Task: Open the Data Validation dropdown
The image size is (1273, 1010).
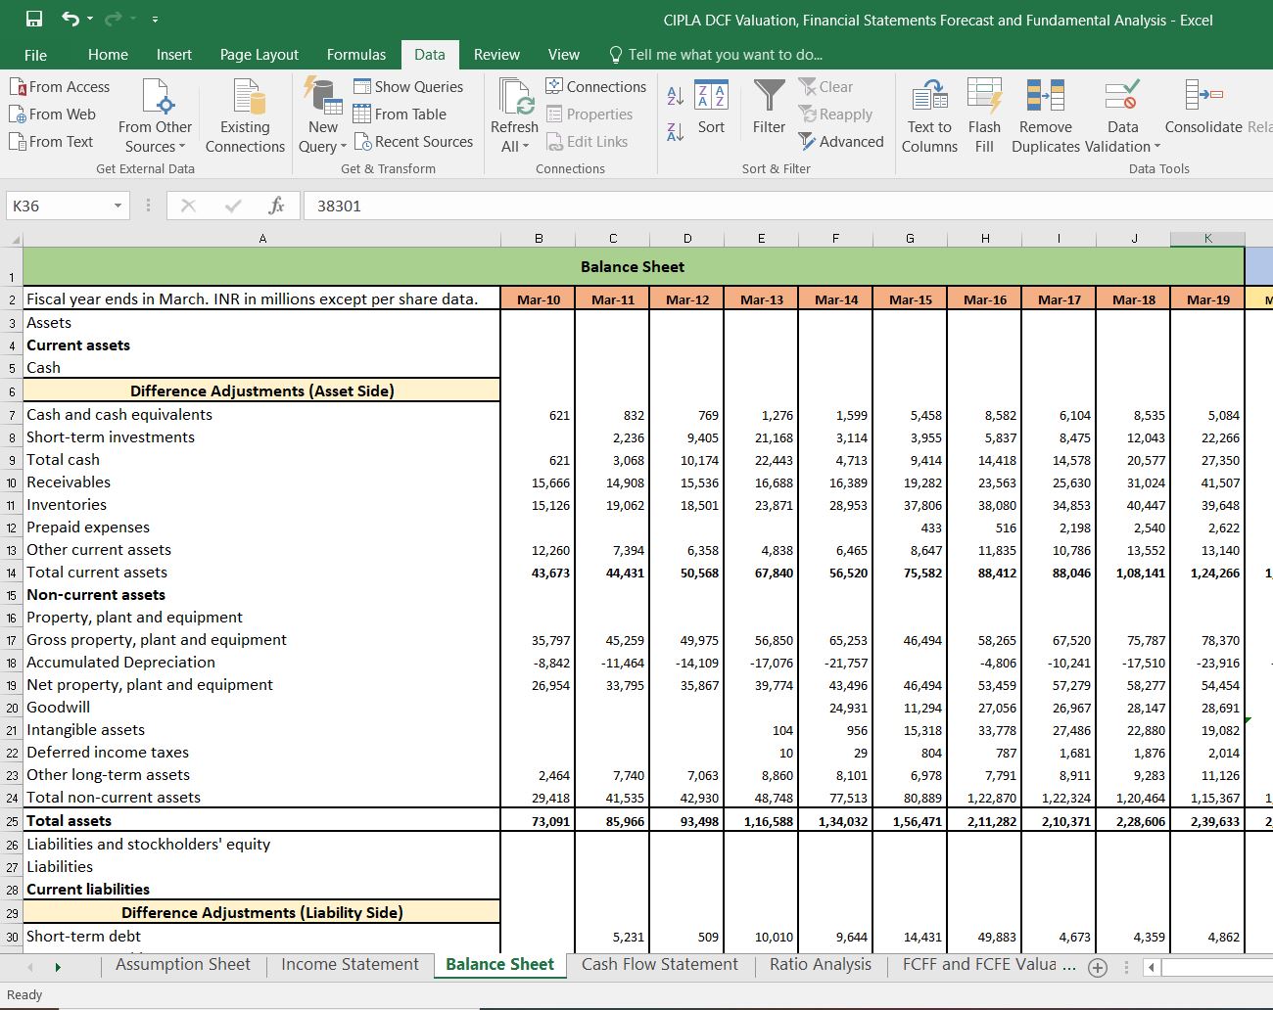Action: pos(1123,115)
